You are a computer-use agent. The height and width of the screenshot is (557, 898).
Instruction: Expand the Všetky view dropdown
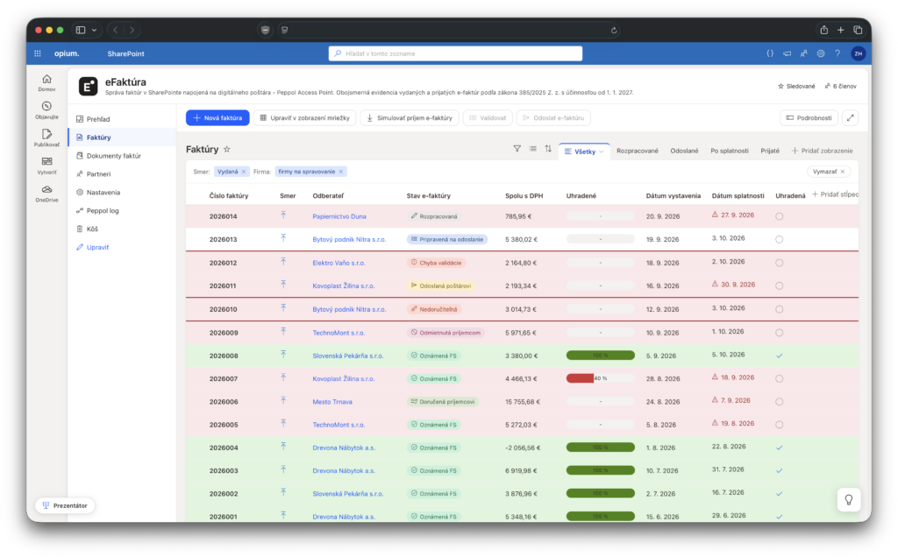click(x=601, y=152)
